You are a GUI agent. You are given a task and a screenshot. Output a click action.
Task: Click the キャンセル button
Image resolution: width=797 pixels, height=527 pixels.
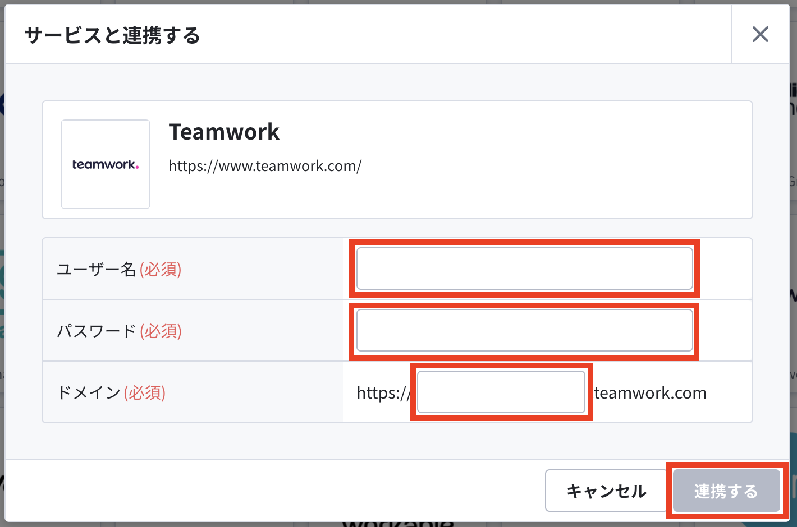point(607,491)
